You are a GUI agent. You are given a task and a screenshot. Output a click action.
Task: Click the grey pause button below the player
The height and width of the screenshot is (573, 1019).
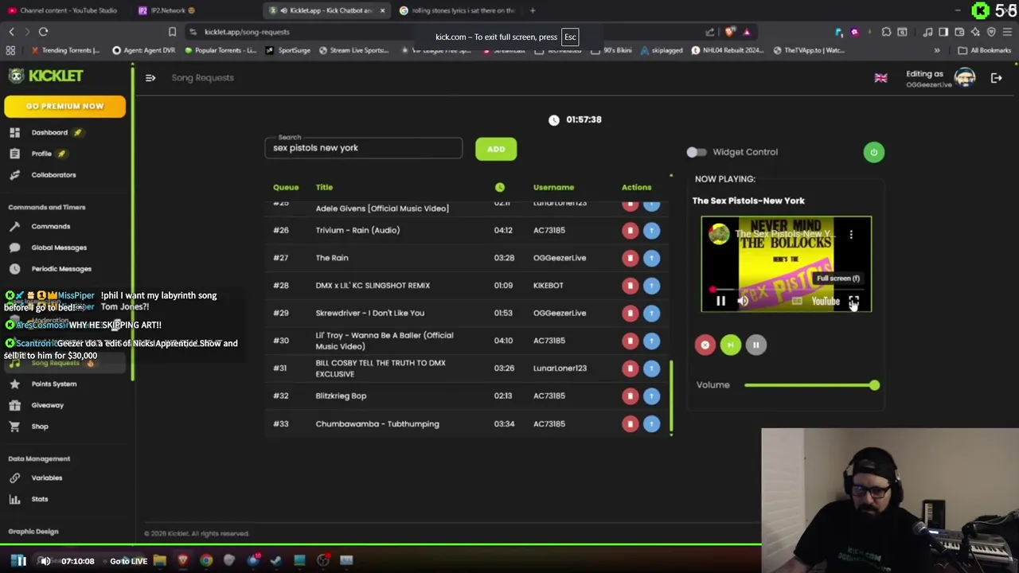[x=755, y=345]
